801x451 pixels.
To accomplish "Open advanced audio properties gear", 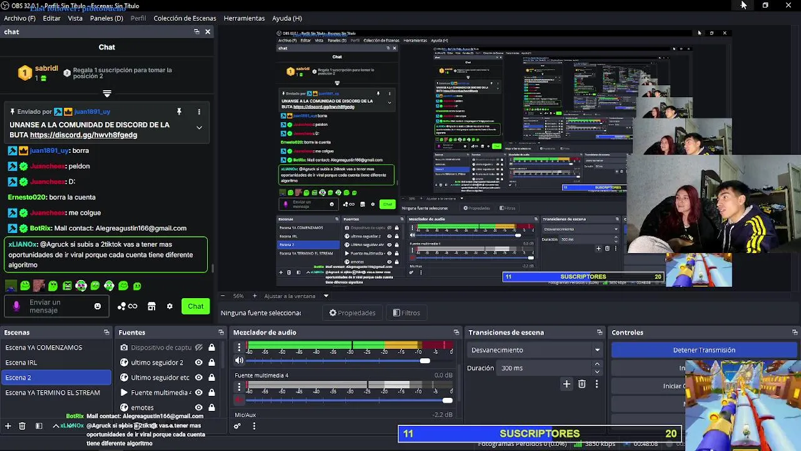I will (x=237, y=426).
